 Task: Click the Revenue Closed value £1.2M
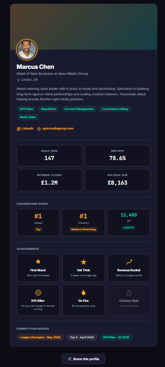[49, 183]
